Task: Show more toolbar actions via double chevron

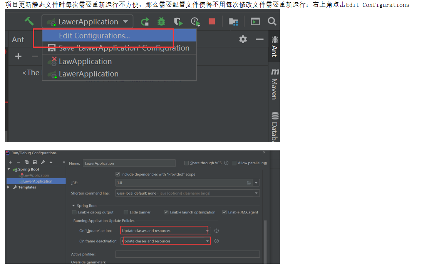Action: [64, 162]
